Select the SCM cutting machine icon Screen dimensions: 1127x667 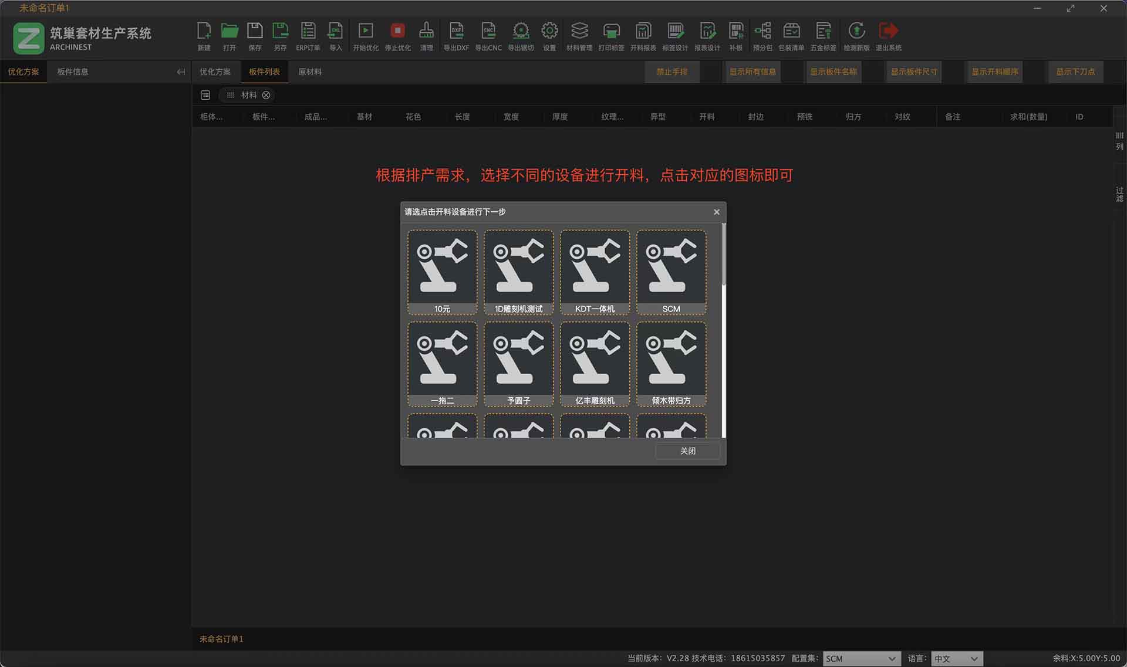click(x=671, y=272)
